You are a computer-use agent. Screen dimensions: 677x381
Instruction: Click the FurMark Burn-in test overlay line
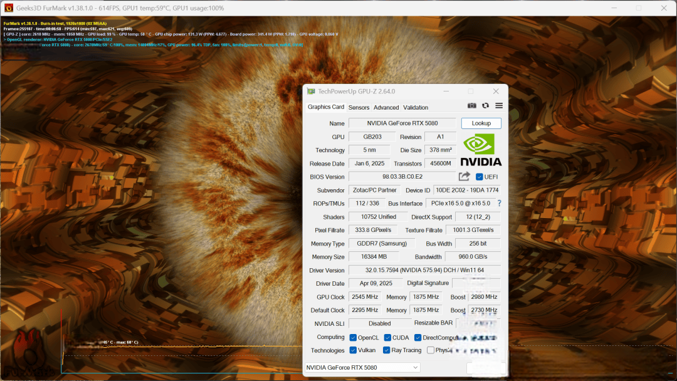(55, 23)
